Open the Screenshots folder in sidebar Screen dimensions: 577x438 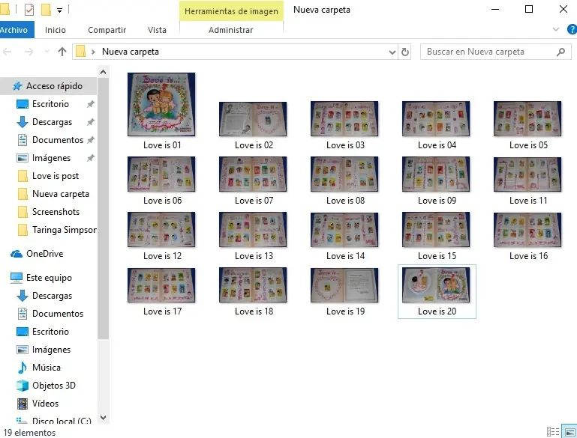[56, 212]
